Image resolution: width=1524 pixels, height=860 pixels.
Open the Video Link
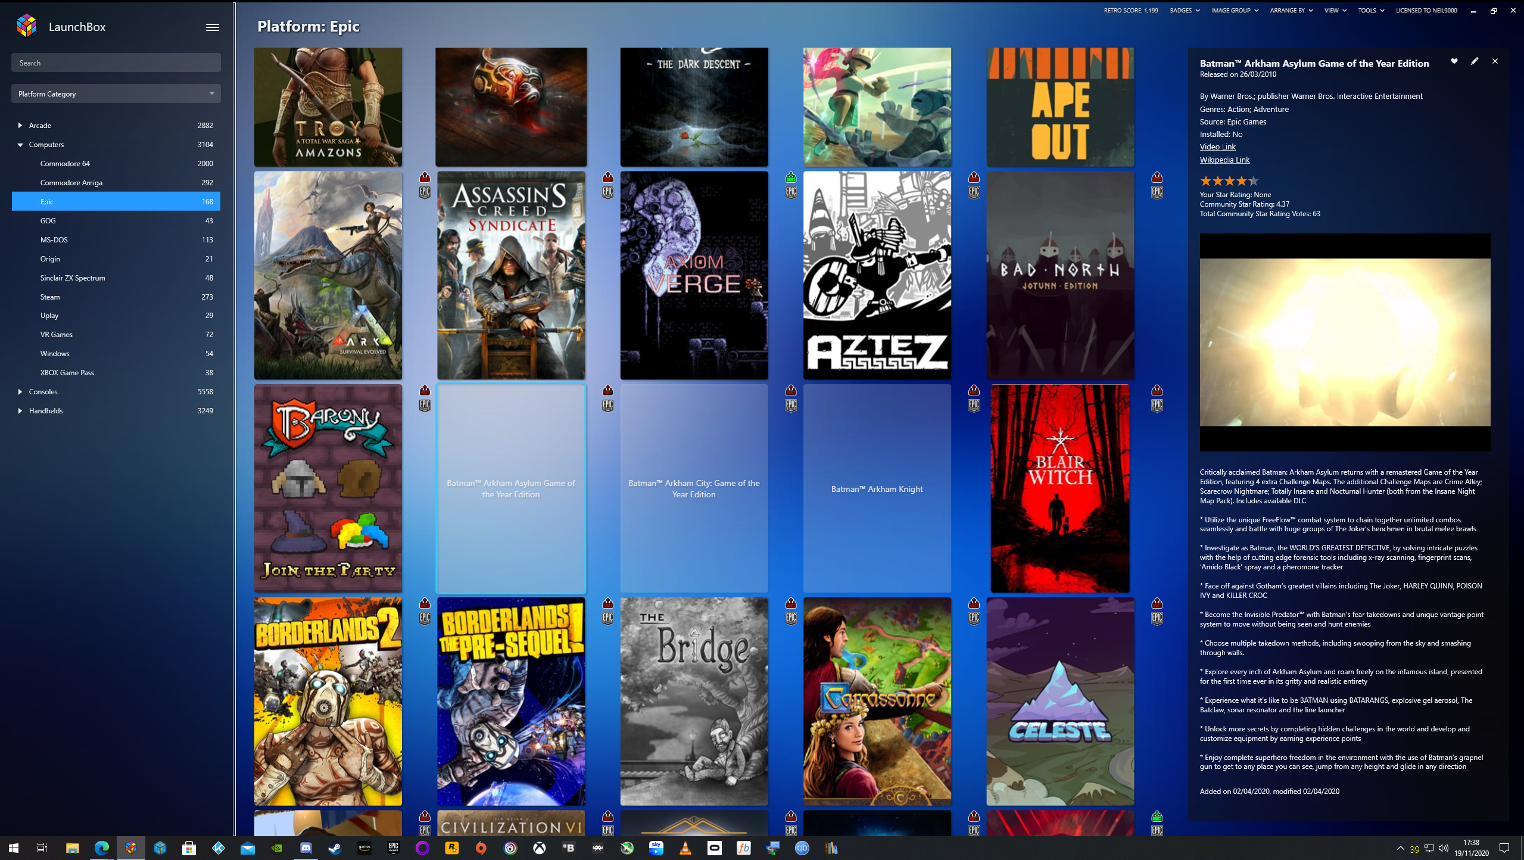pos(1217,147)
